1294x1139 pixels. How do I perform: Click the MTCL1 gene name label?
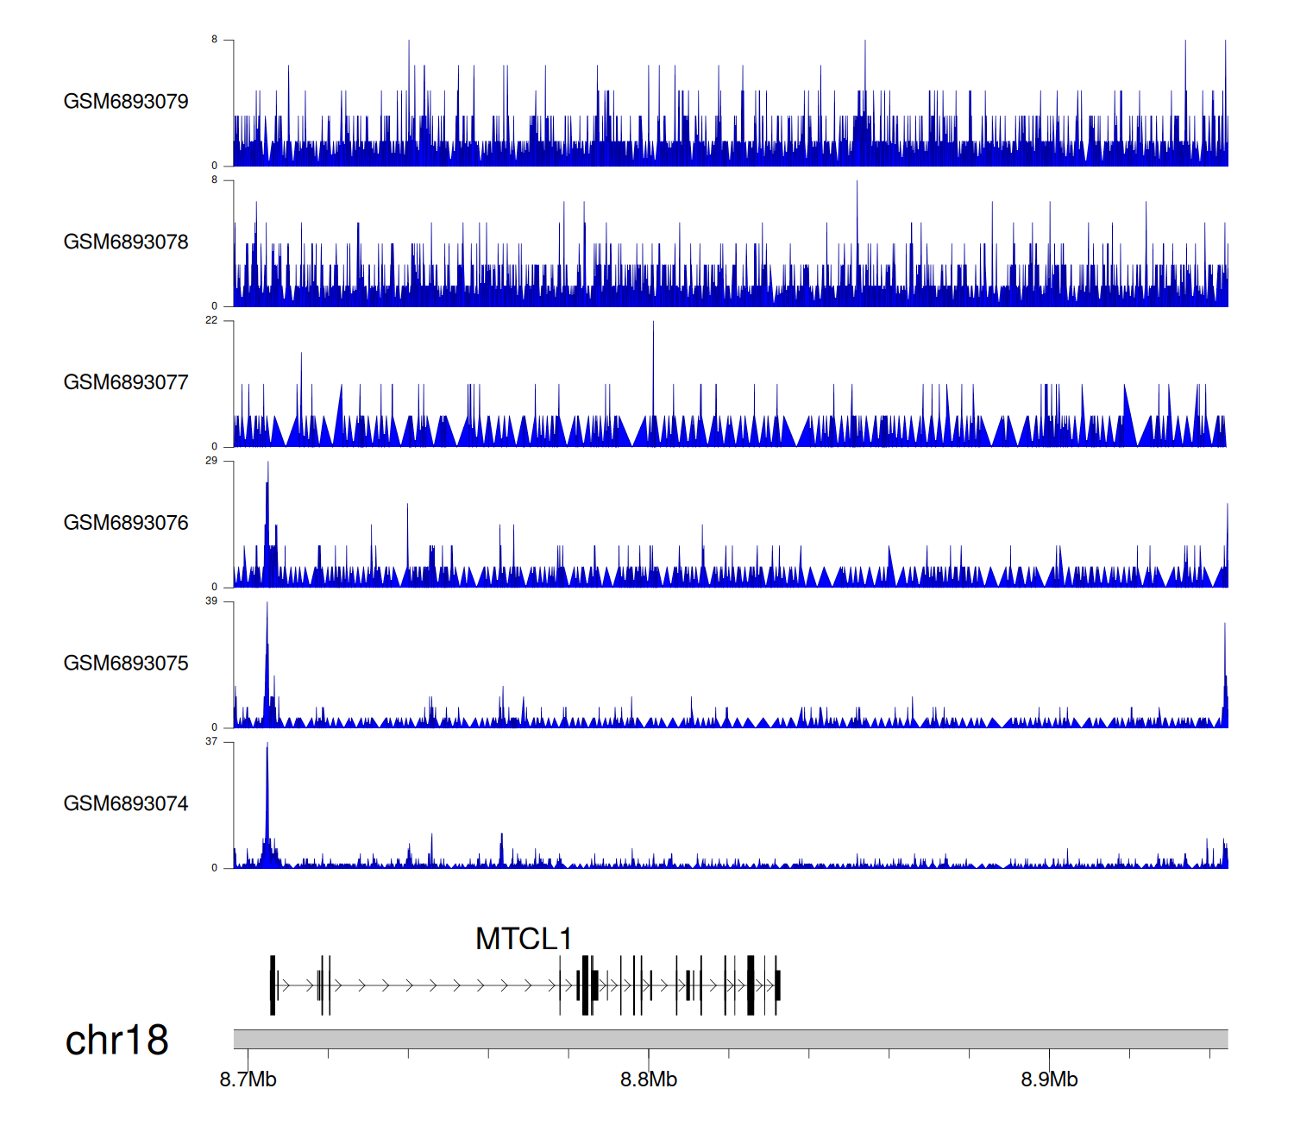point(523,939)
